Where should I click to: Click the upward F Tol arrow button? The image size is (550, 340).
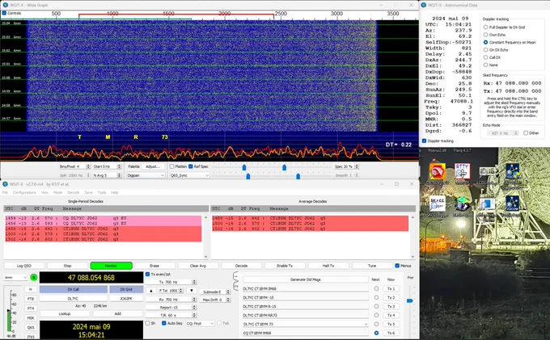pyautogui.click(x=150, y=290)
